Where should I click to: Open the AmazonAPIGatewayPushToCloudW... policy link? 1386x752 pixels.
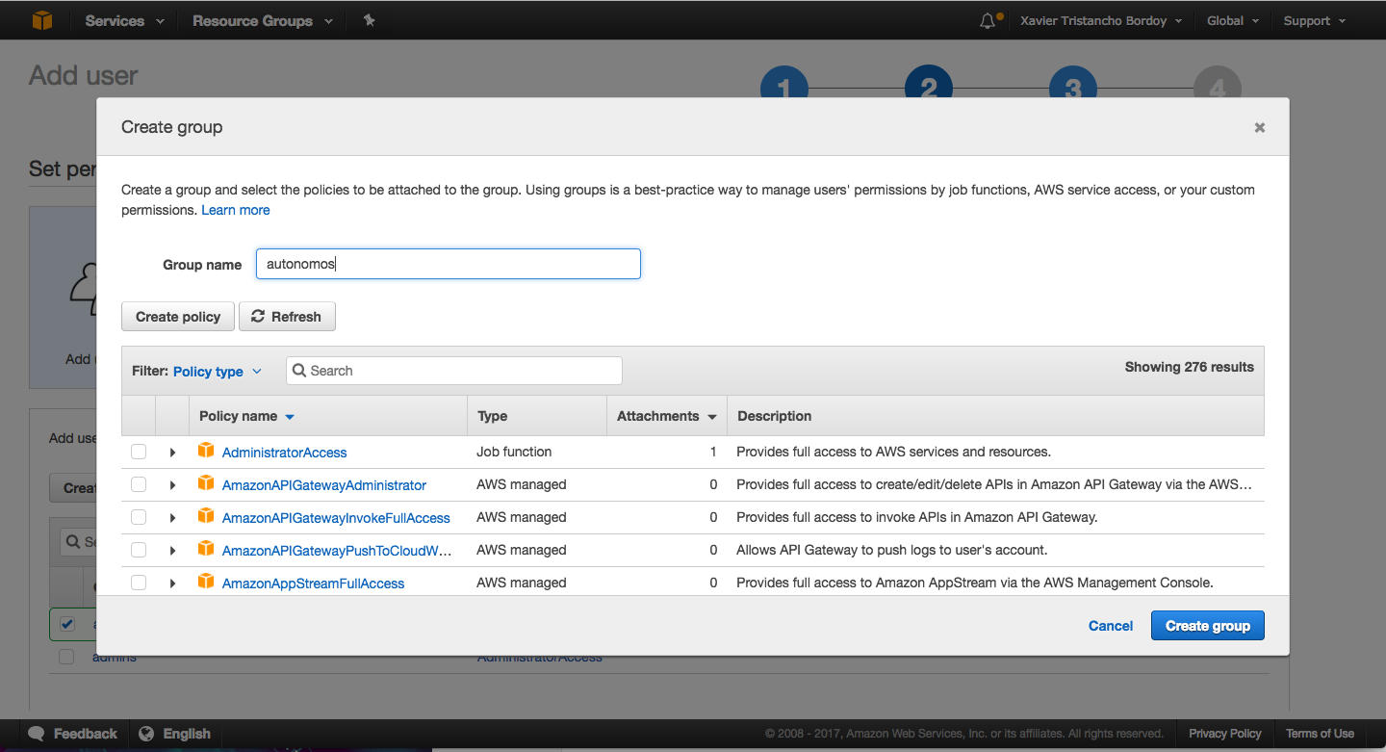337,551
